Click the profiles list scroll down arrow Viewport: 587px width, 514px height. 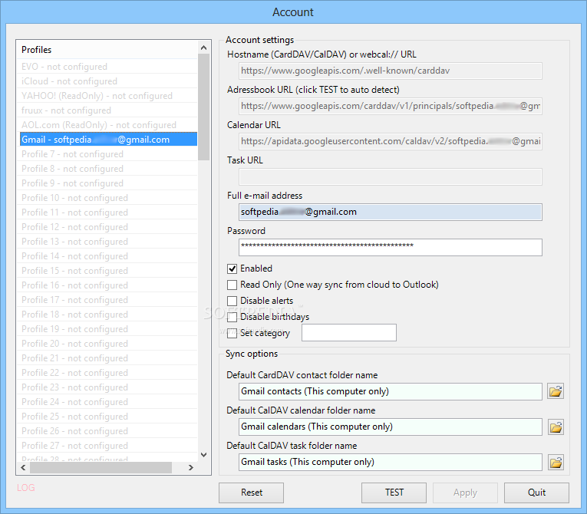point(203,455)
